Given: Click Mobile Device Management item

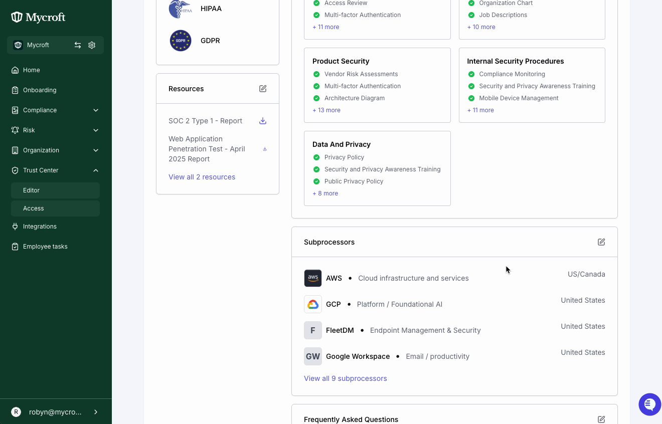Looking at the screenshot, I should 519,98.
